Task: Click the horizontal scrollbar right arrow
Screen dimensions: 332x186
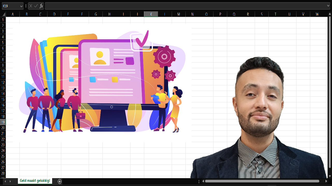Action: pyautogui.click(x=326, y=181)
